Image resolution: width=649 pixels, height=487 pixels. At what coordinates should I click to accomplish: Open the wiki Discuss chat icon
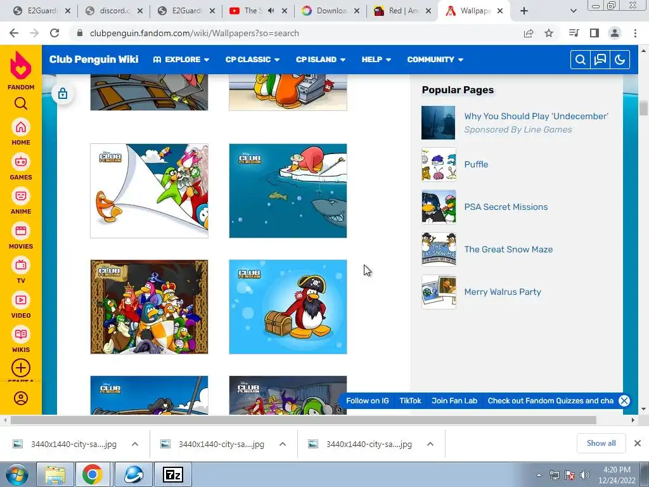(600, 60)
